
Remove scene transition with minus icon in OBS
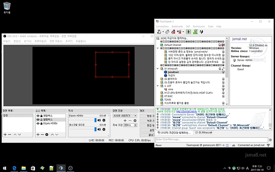click(130, 120)
